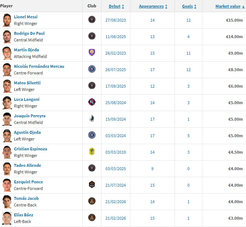Image resolution: width=246 pixels, height=227 pixels.
Task: Sort table by Goals column
Action: click(189, 6)
